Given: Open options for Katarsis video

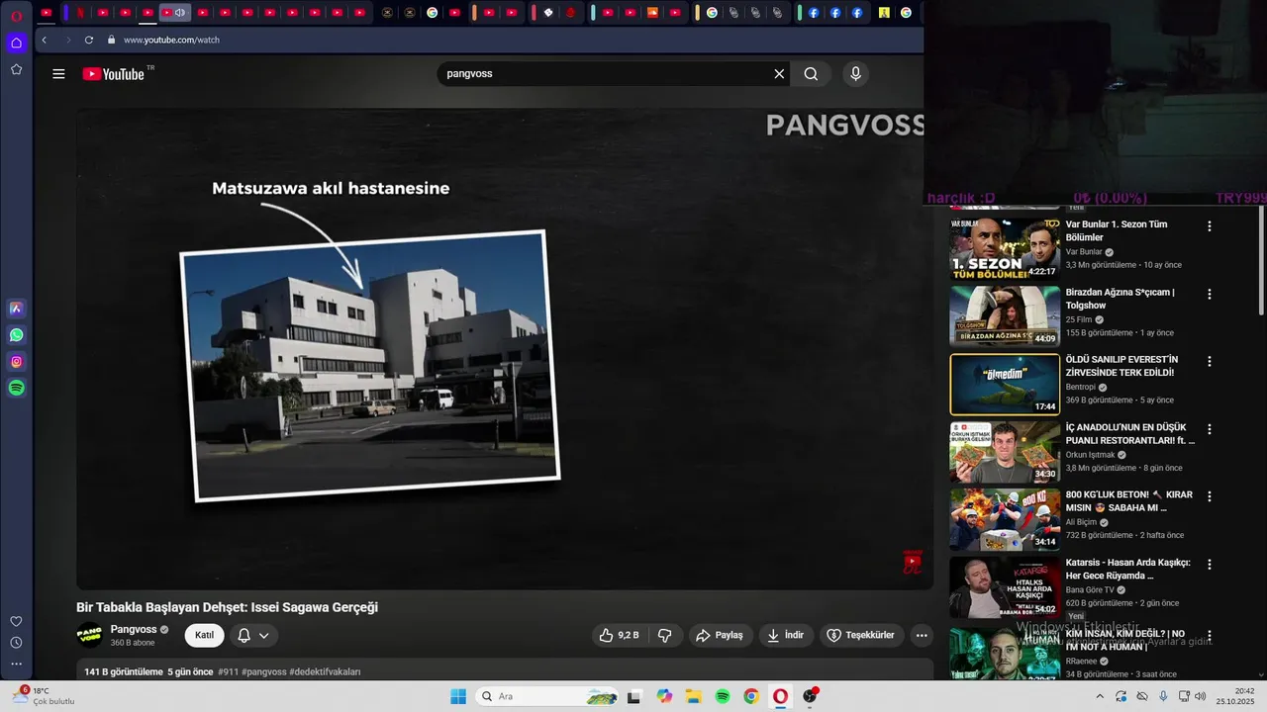Looking at the screenshot, I should point(1209,565).
